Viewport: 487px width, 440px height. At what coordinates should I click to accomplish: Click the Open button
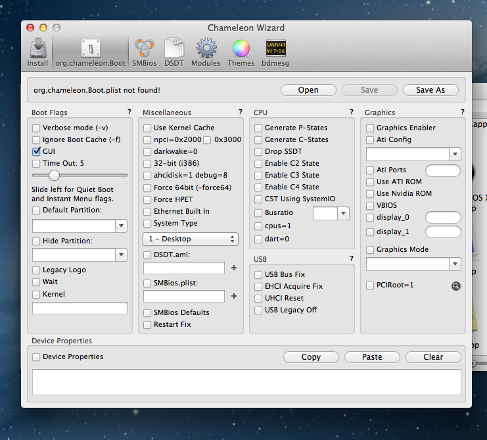tap(308, 90)
